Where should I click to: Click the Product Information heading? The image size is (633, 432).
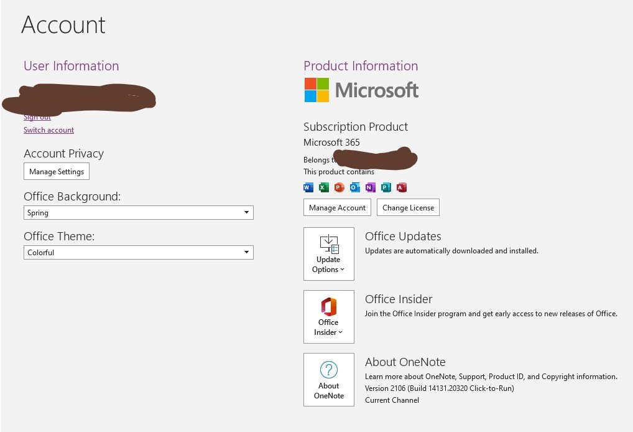click(361, 66)
